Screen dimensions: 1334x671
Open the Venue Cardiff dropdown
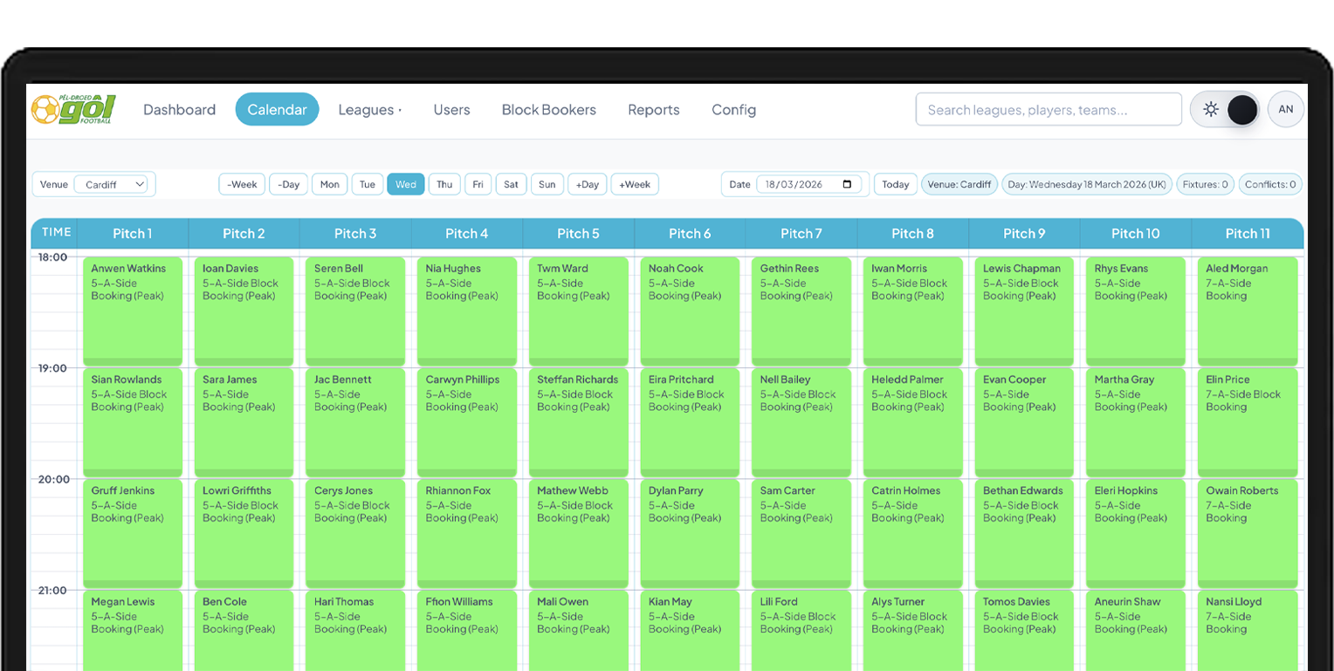tap(110, 184)
